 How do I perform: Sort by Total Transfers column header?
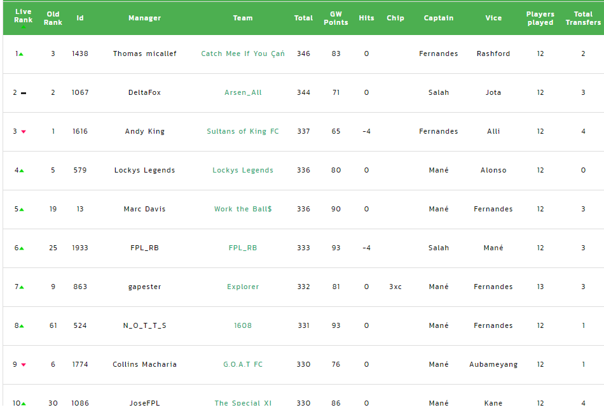coord(583,18)
